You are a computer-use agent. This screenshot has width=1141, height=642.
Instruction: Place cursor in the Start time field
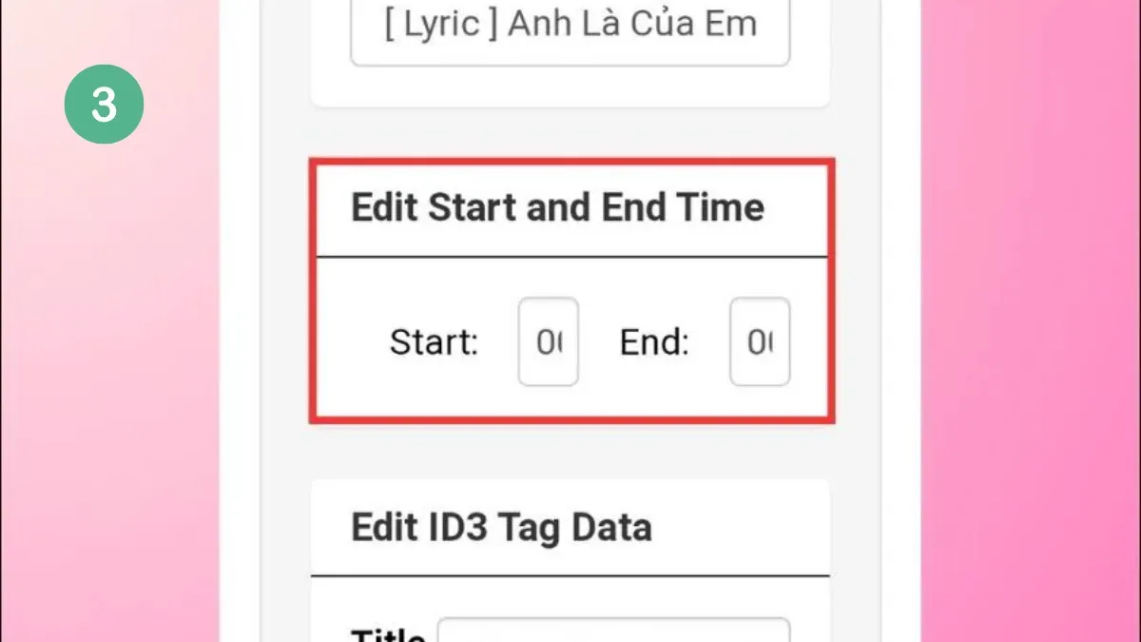coord(548,342)
